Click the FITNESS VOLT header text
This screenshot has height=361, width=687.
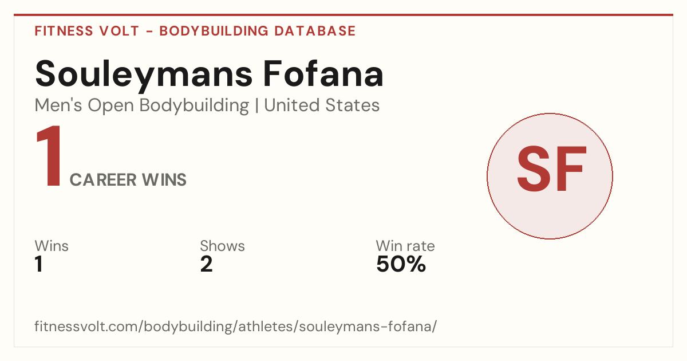[x=86, y=32]
